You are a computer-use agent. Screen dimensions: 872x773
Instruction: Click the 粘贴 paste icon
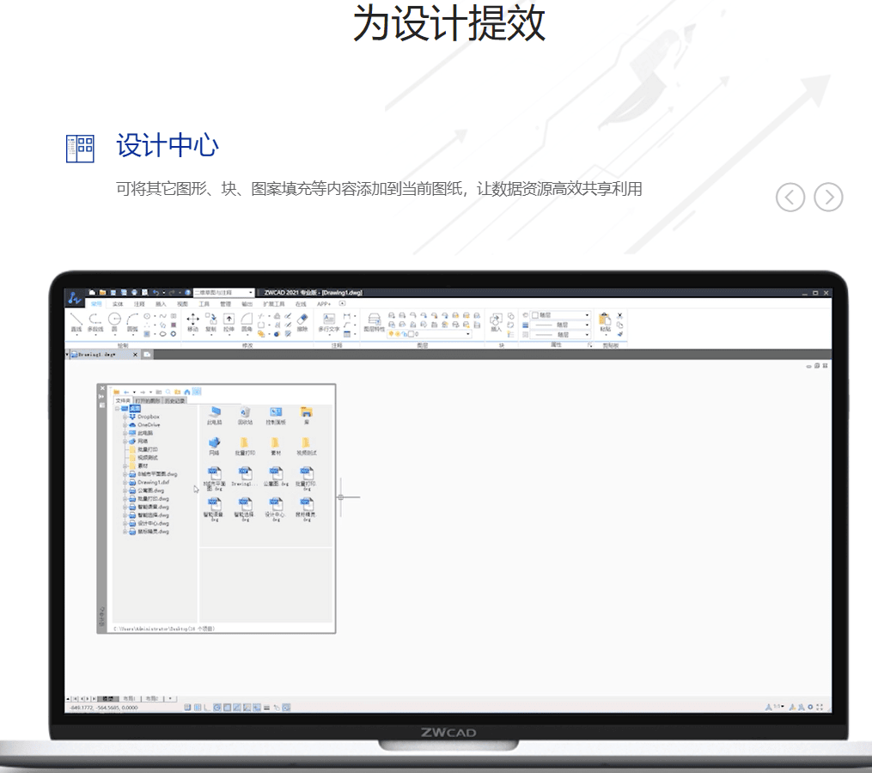(605, 322)
